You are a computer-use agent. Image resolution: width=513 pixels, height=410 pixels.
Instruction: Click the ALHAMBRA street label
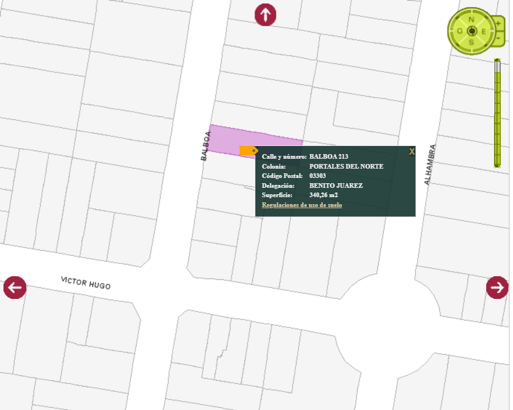430,165
